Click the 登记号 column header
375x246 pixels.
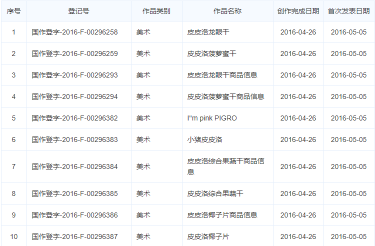click(x=78, y=11)
